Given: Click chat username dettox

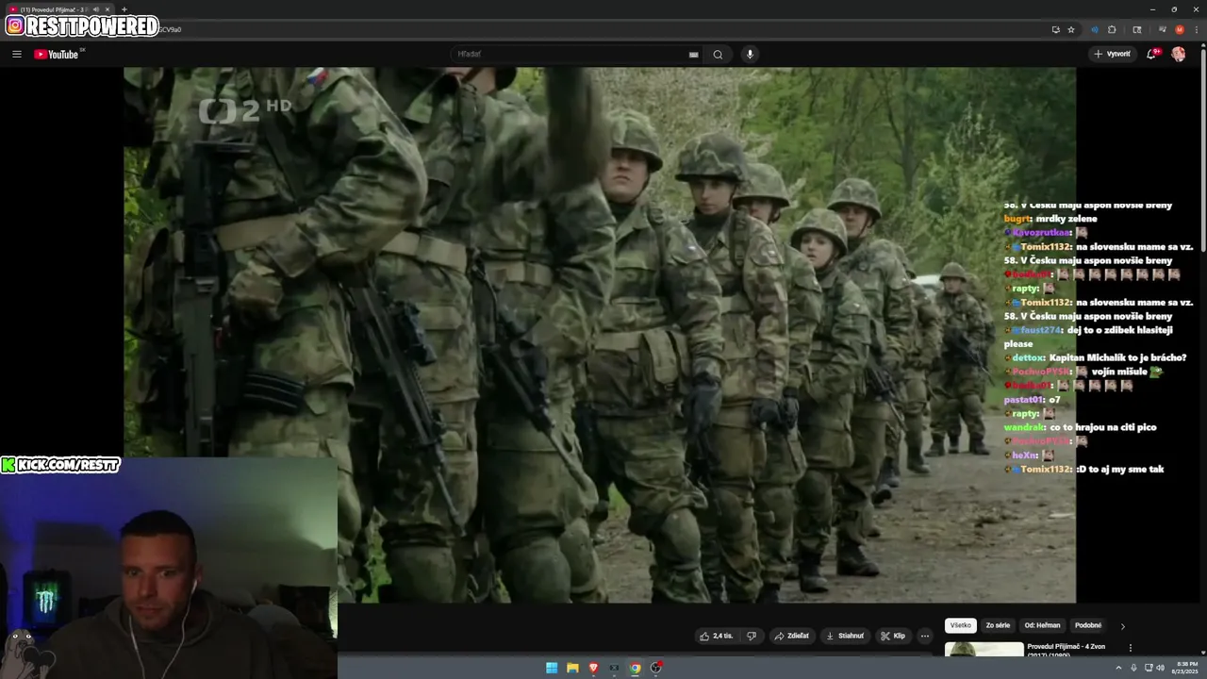Looking at the screenshot, I should point(1029,357).
